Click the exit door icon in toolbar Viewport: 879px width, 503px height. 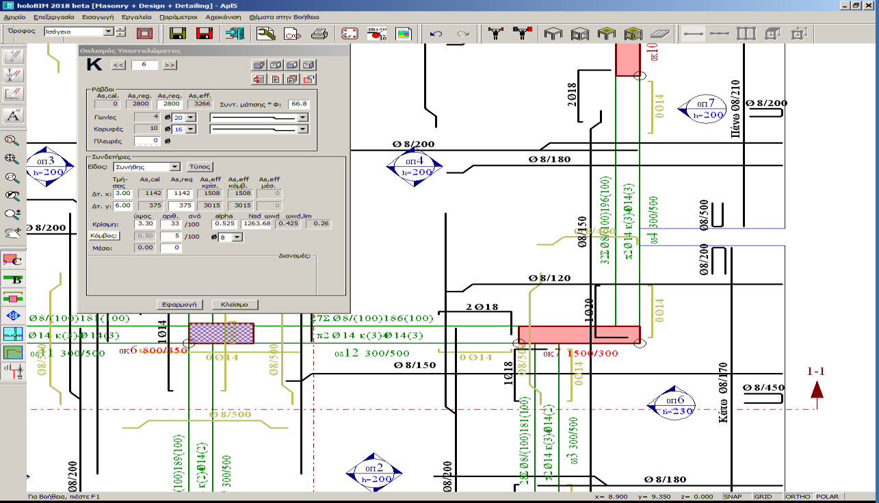click(x=235, y=33)
